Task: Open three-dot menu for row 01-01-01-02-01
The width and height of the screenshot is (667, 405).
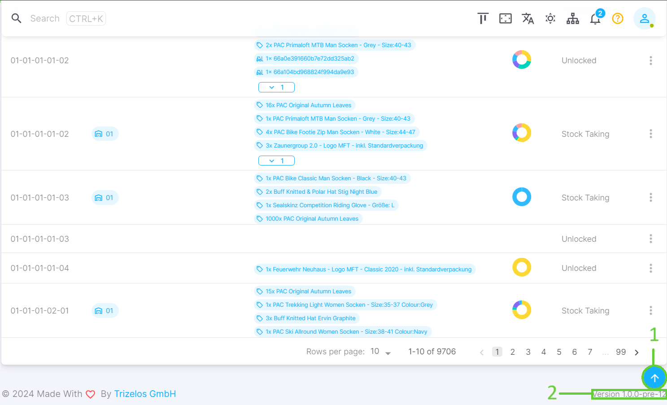Action: (651, 310)
